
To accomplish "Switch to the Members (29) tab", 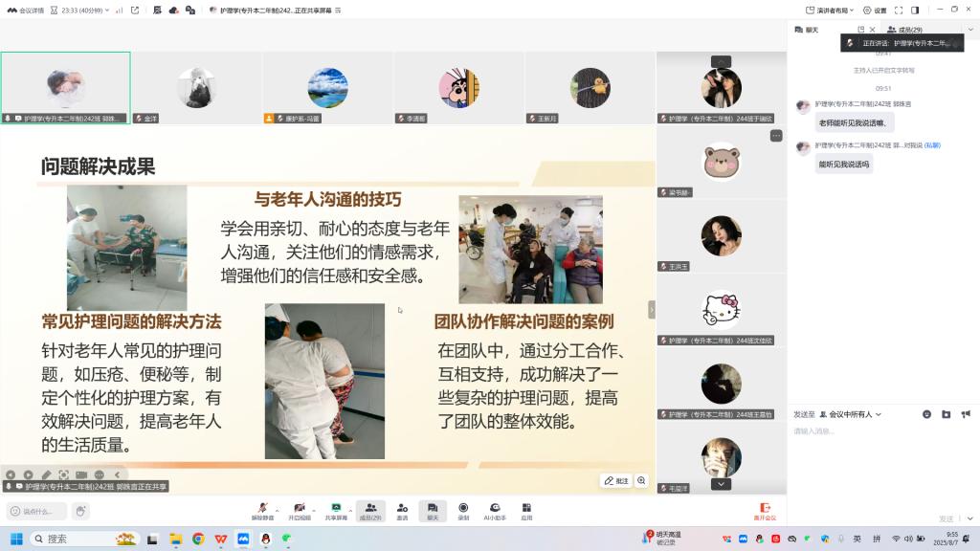I will [x=903, y=30].
